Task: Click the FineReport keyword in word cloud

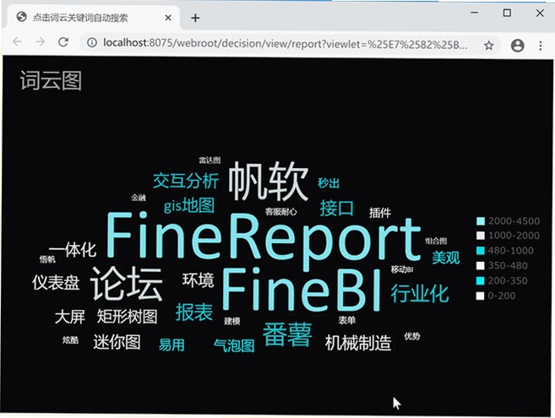Action: coord(264,240)
